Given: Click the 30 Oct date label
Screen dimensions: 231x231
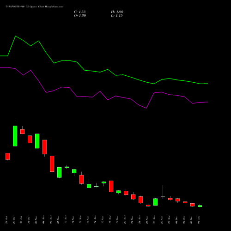Looking at the screenshot, I should pos(21,220).
